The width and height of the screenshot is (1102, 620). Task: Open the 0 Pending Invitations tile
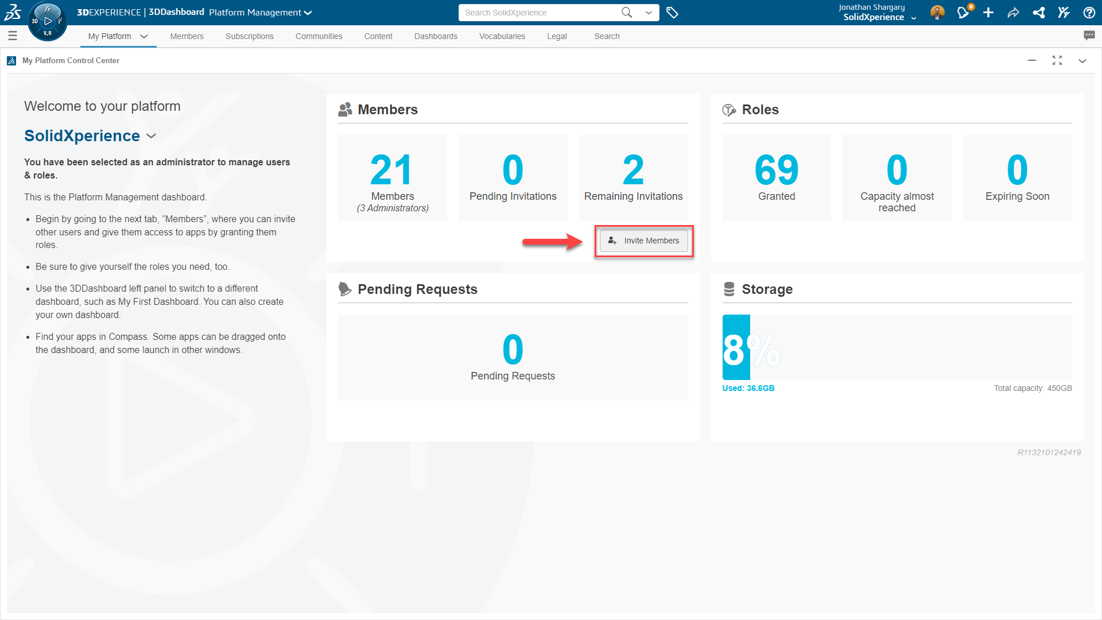click(x=513, y=178)
